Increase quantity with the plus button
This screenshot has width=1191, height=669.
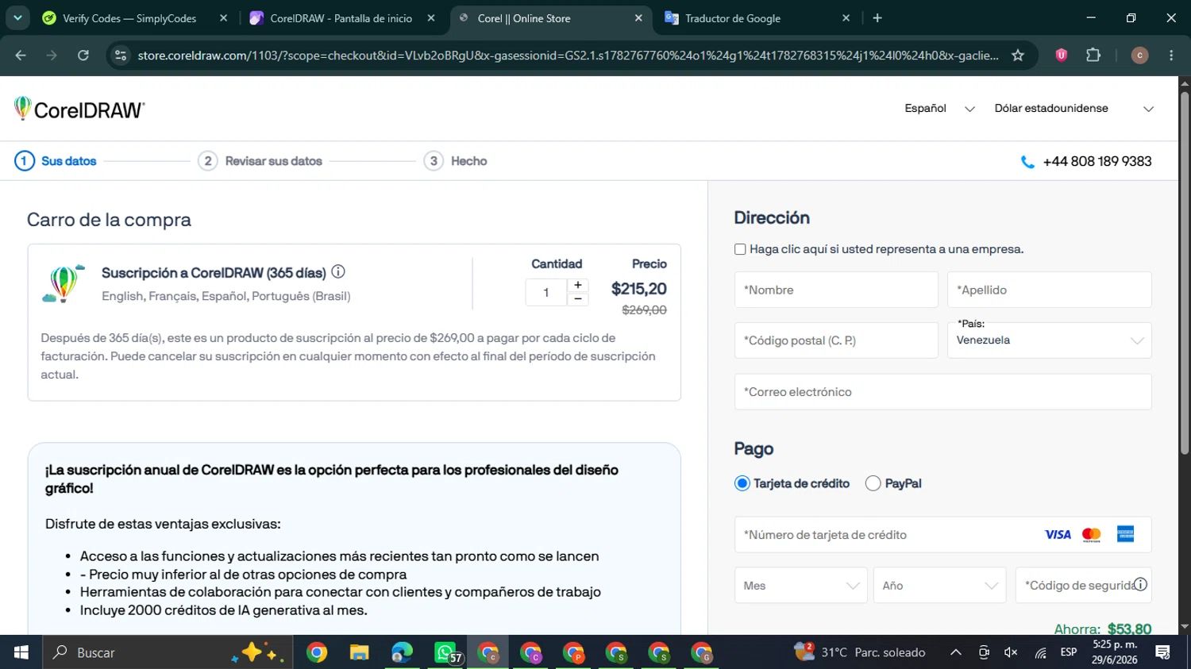click(x=578, y=285)
